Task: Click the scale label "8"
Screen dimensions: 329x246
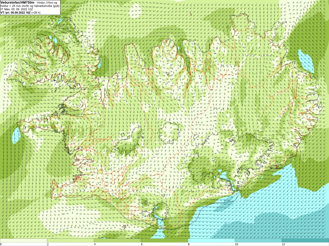Action: [x=189, y=244]
